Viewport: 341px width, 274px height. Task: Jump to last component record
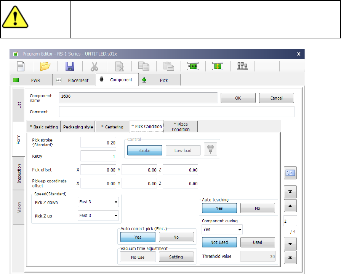click(x=290, y=258)
